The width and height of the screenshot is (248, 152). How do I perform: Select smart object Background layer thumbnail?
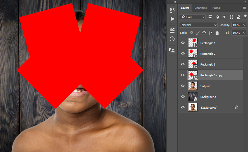click(193, 96)
